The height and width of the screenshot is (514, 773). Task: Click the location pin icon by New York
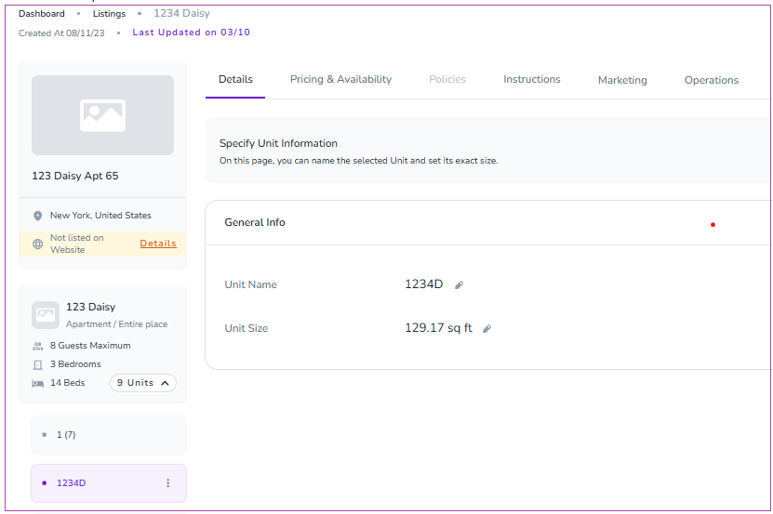tap(37, 216)
